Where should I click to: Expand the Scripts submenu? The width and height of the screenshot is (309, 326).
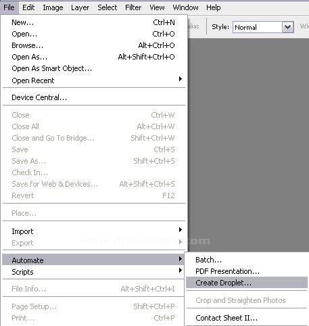(x=94, y=272)
